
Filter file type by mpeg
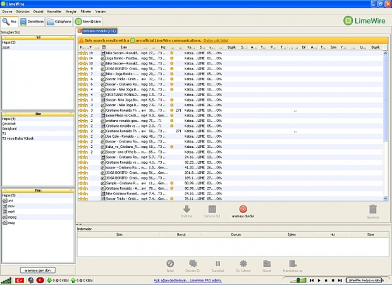[x=38, y=217]
